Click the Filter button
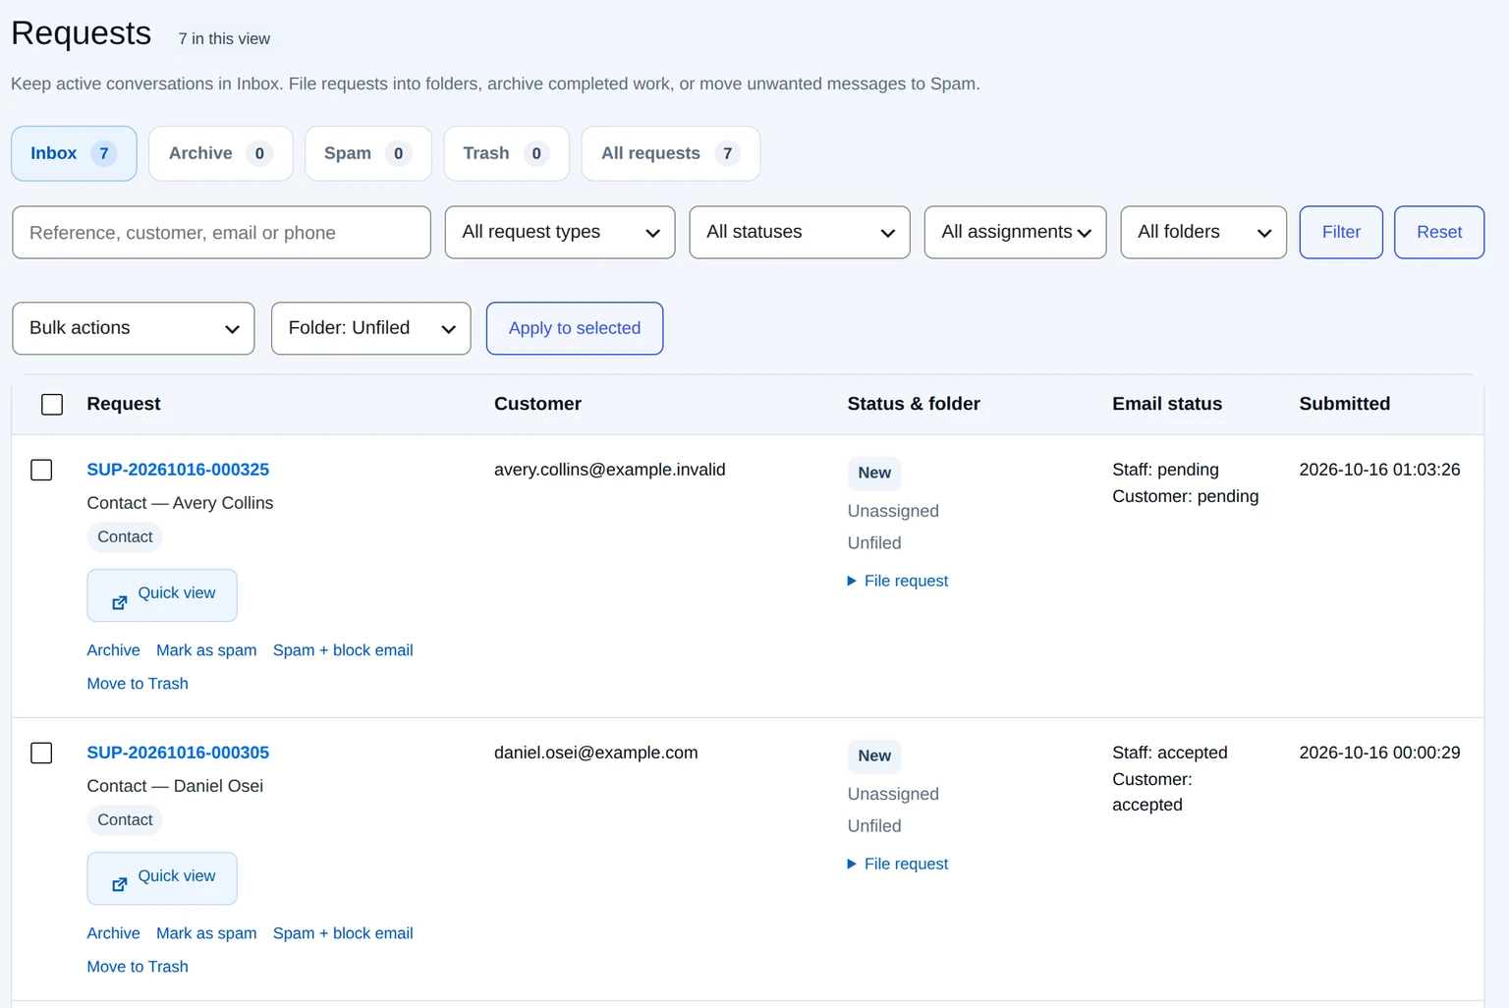Image resolution: width=1509 pixels, height=1008 pixels. tap(1341, 232)
